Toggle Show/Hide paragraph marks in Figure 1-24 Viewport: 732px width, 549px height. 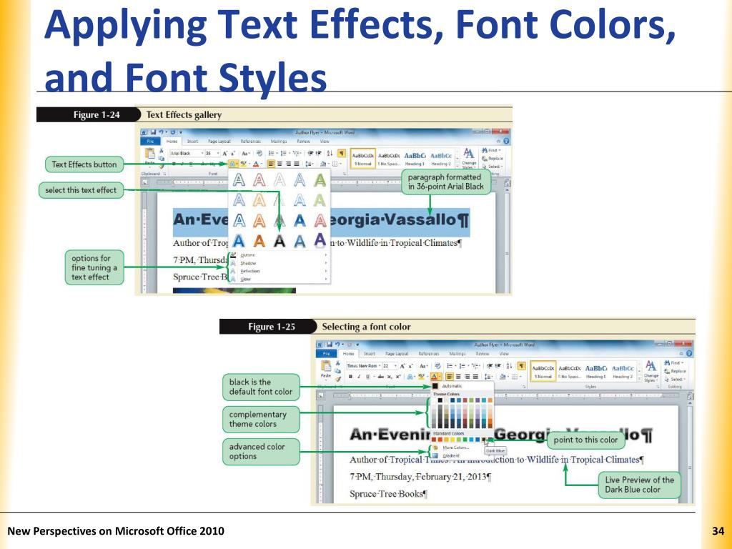(x=342, y=153)
